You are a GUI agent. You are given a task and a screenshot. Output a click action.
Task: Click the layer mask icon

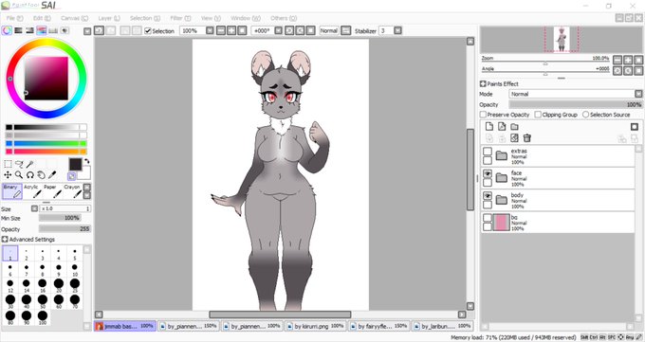point(635,127)
